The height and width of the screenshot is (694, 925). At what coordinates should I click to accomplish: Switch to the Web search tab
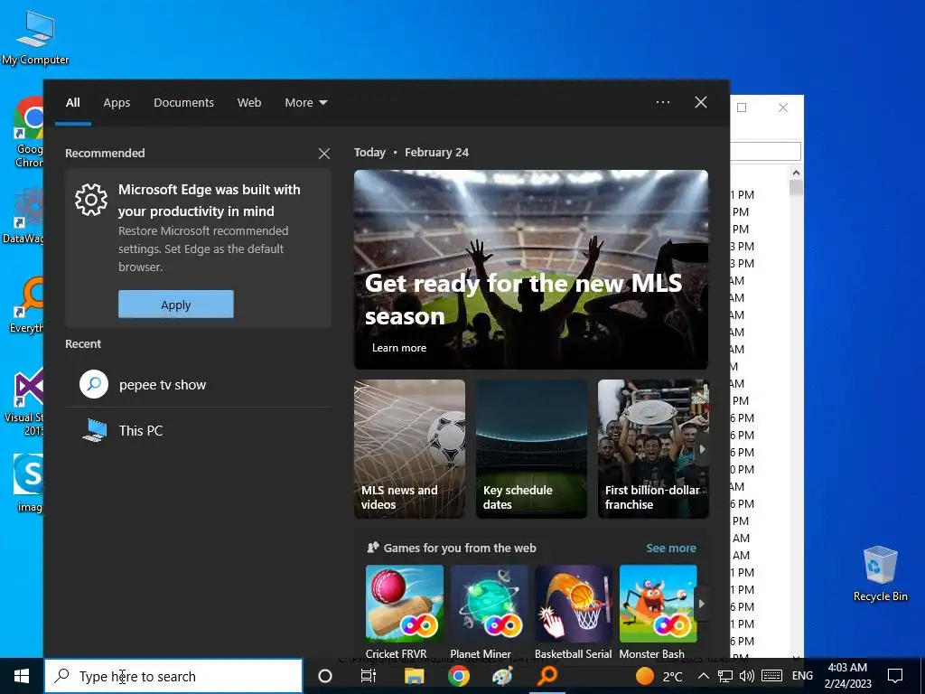pos(249,103)
